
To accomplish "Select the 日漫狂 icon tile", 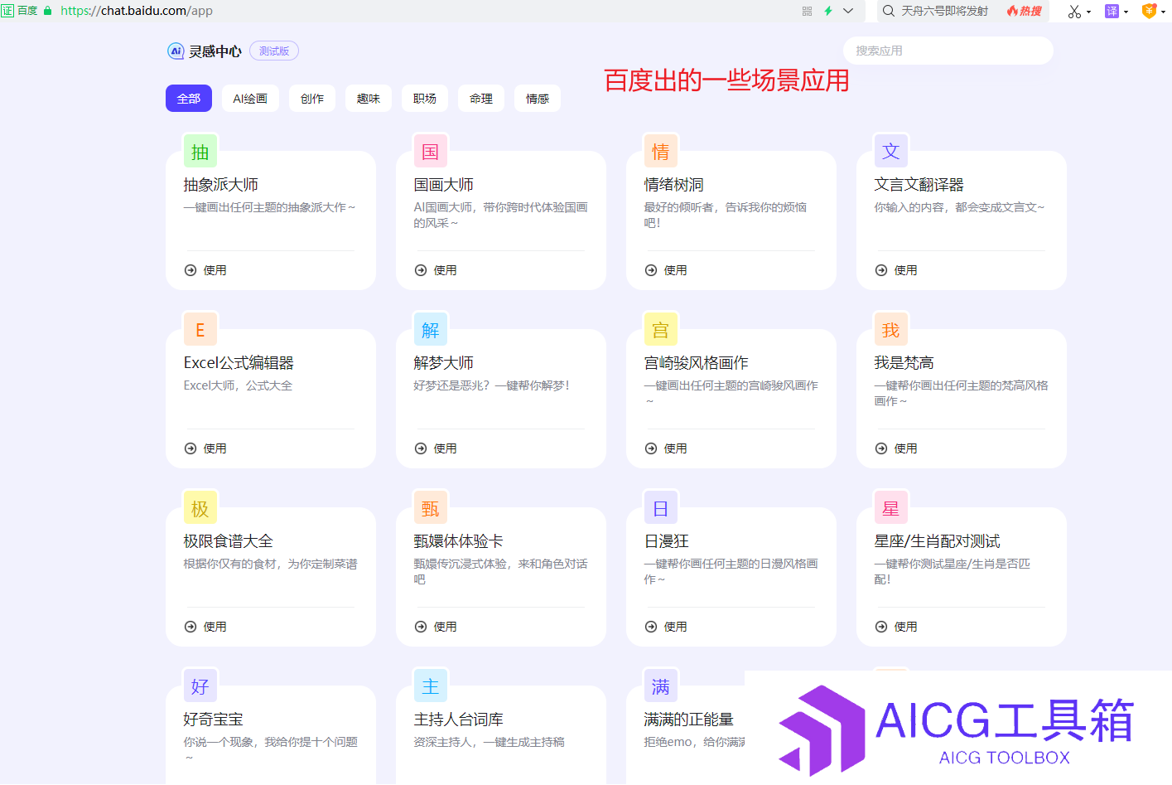I will [661, 508].
